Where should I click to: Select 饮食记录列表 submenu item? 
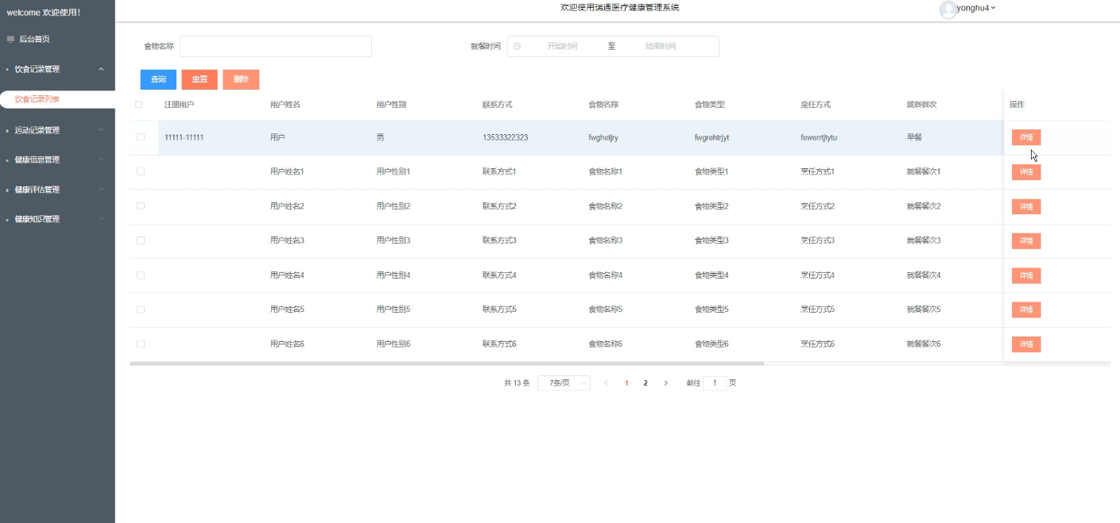(x=57, y=99)
